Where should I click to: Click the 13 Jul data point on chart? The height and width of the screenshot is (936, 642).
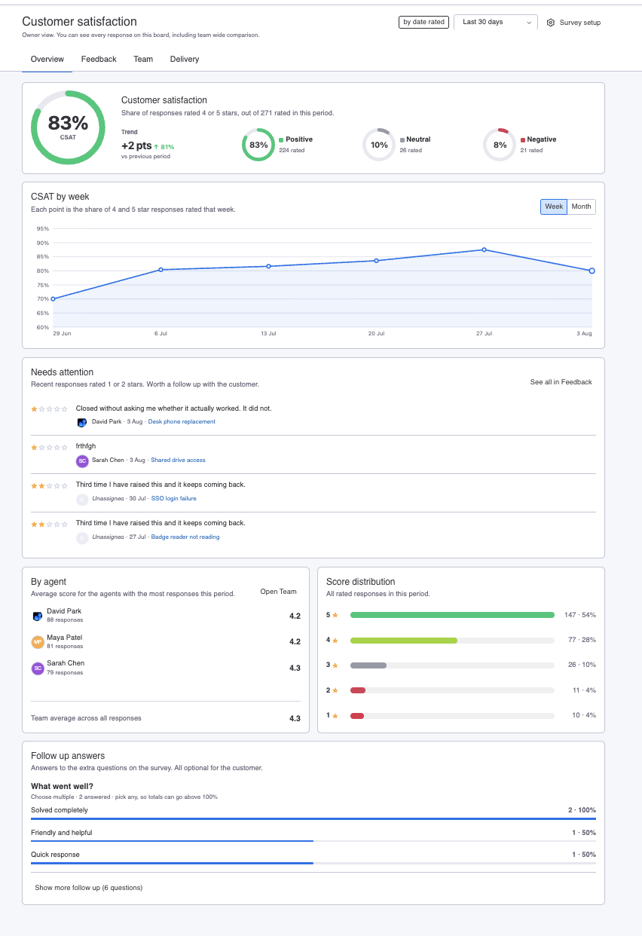(268, 266)
